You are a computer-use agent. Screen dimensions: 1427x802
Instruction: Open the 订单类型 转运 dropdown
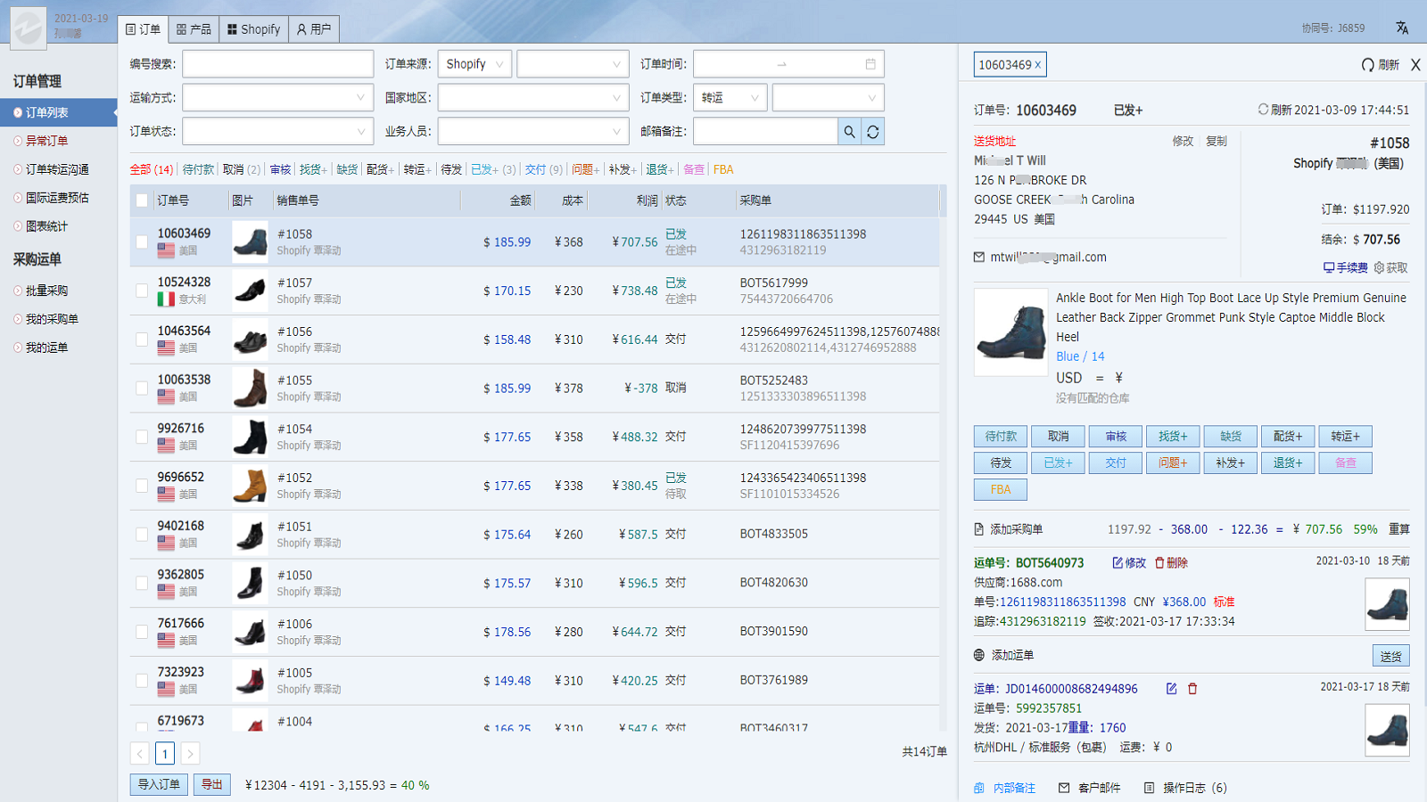[730, 98]
